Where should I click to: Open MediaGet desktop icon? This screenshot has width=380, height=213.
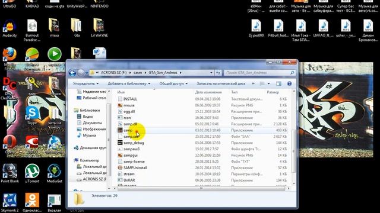(54, 173)
